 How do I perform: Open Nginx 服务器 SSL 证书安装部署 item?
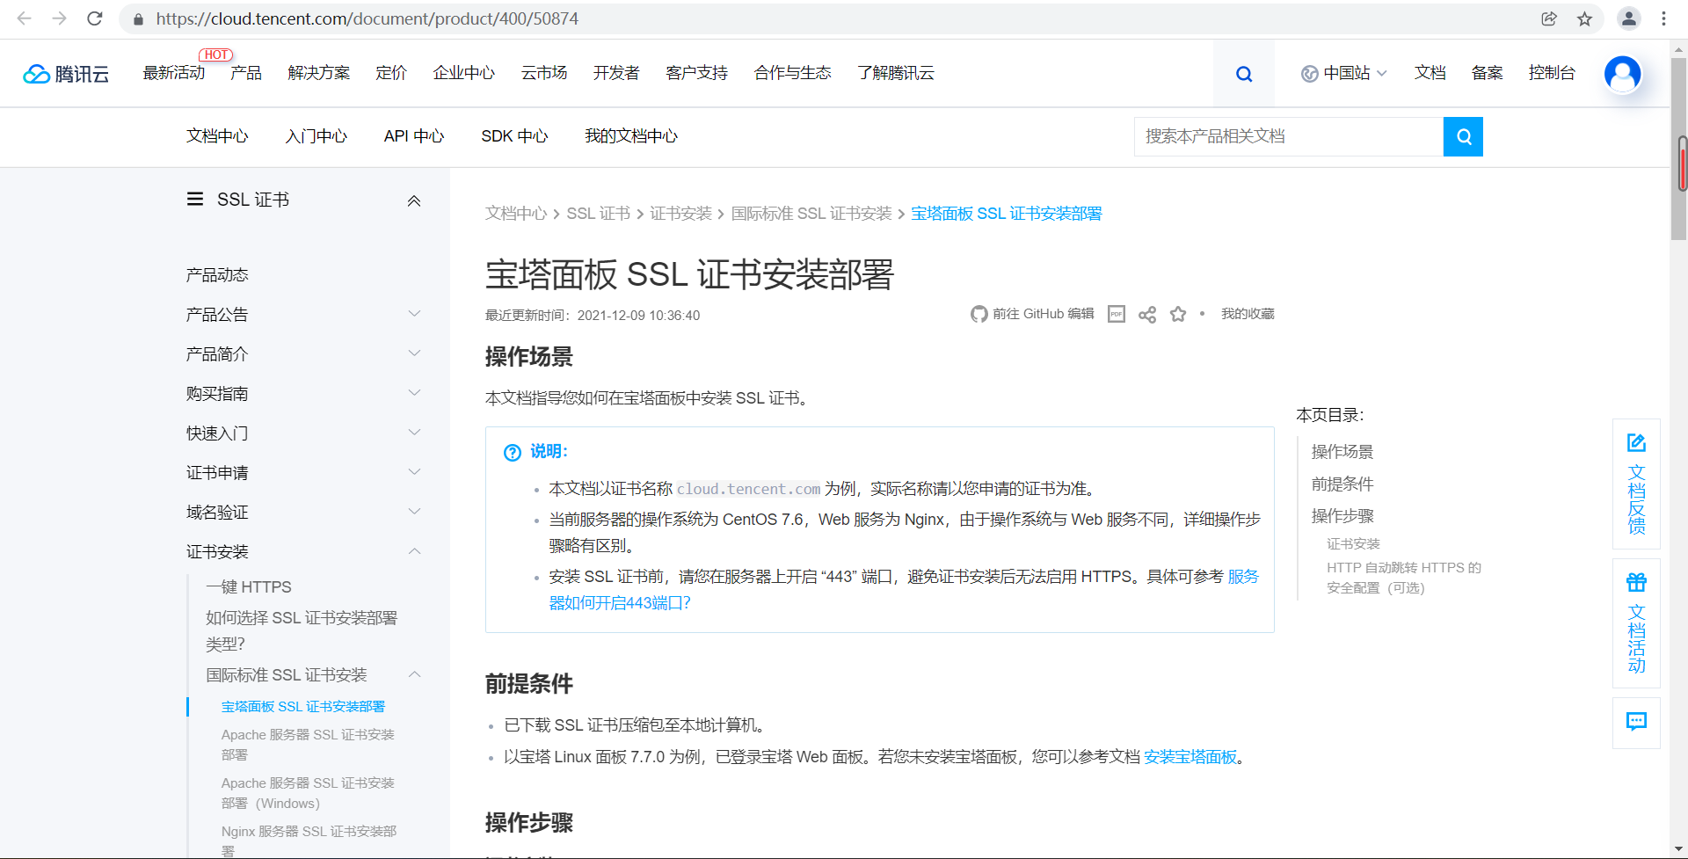tap(309, 841)
